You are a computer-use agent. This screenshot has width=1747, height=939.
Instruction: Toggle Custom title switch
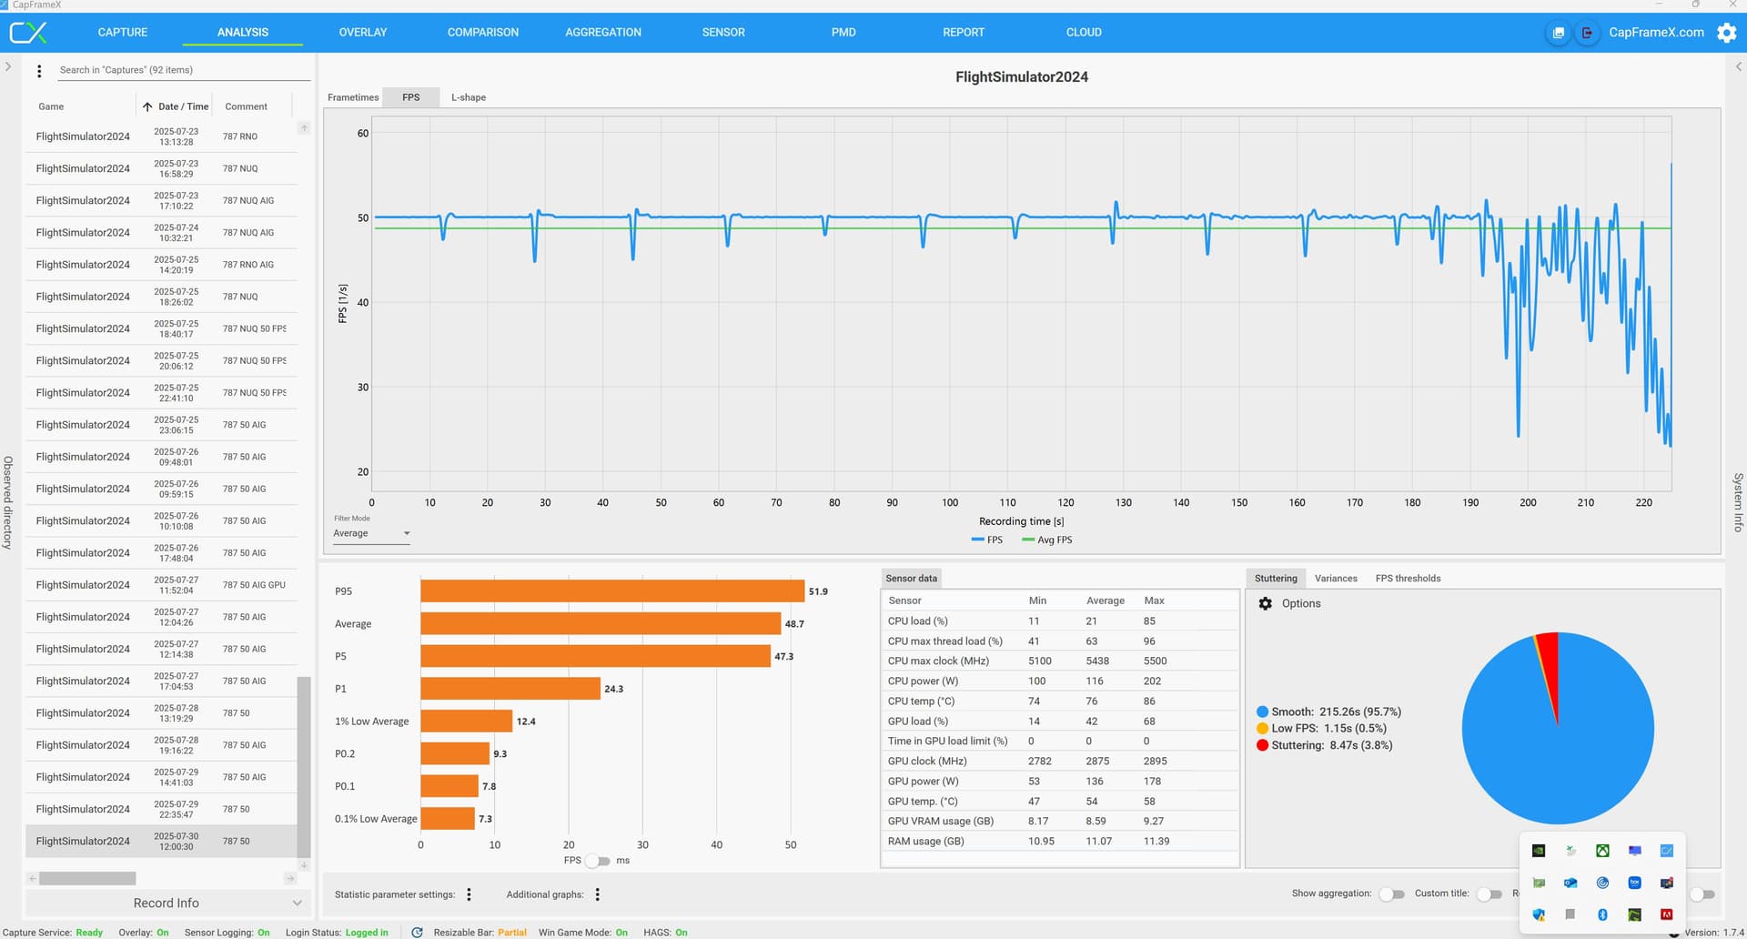1489,894
